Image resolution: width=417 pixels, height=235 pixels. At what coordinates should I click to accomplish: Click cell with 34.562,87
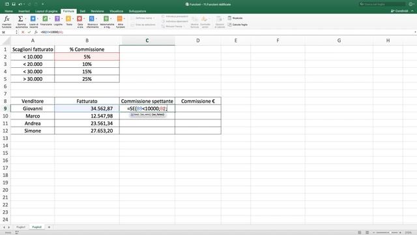click(x=87, y=108)
